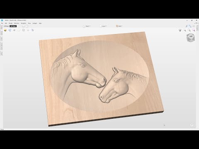Click the first zoom magnifier icon
Screen dimensions: 199x149
tap(185, 30)
